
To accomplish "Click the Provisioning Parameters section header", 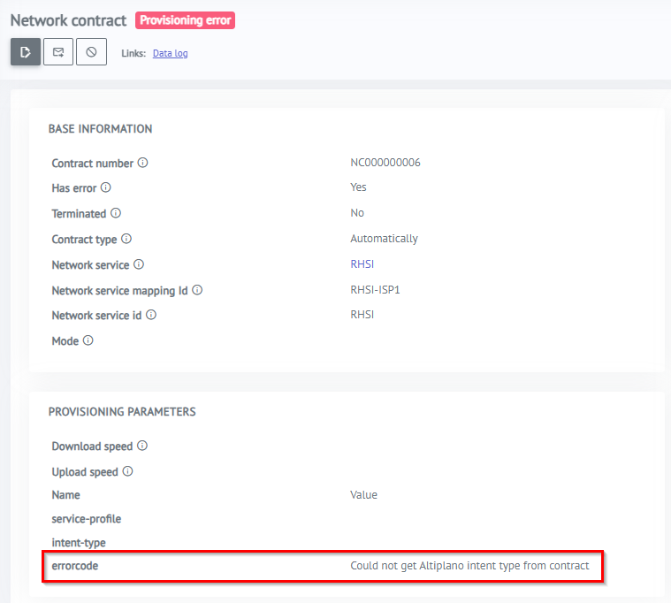I will 122,412.
